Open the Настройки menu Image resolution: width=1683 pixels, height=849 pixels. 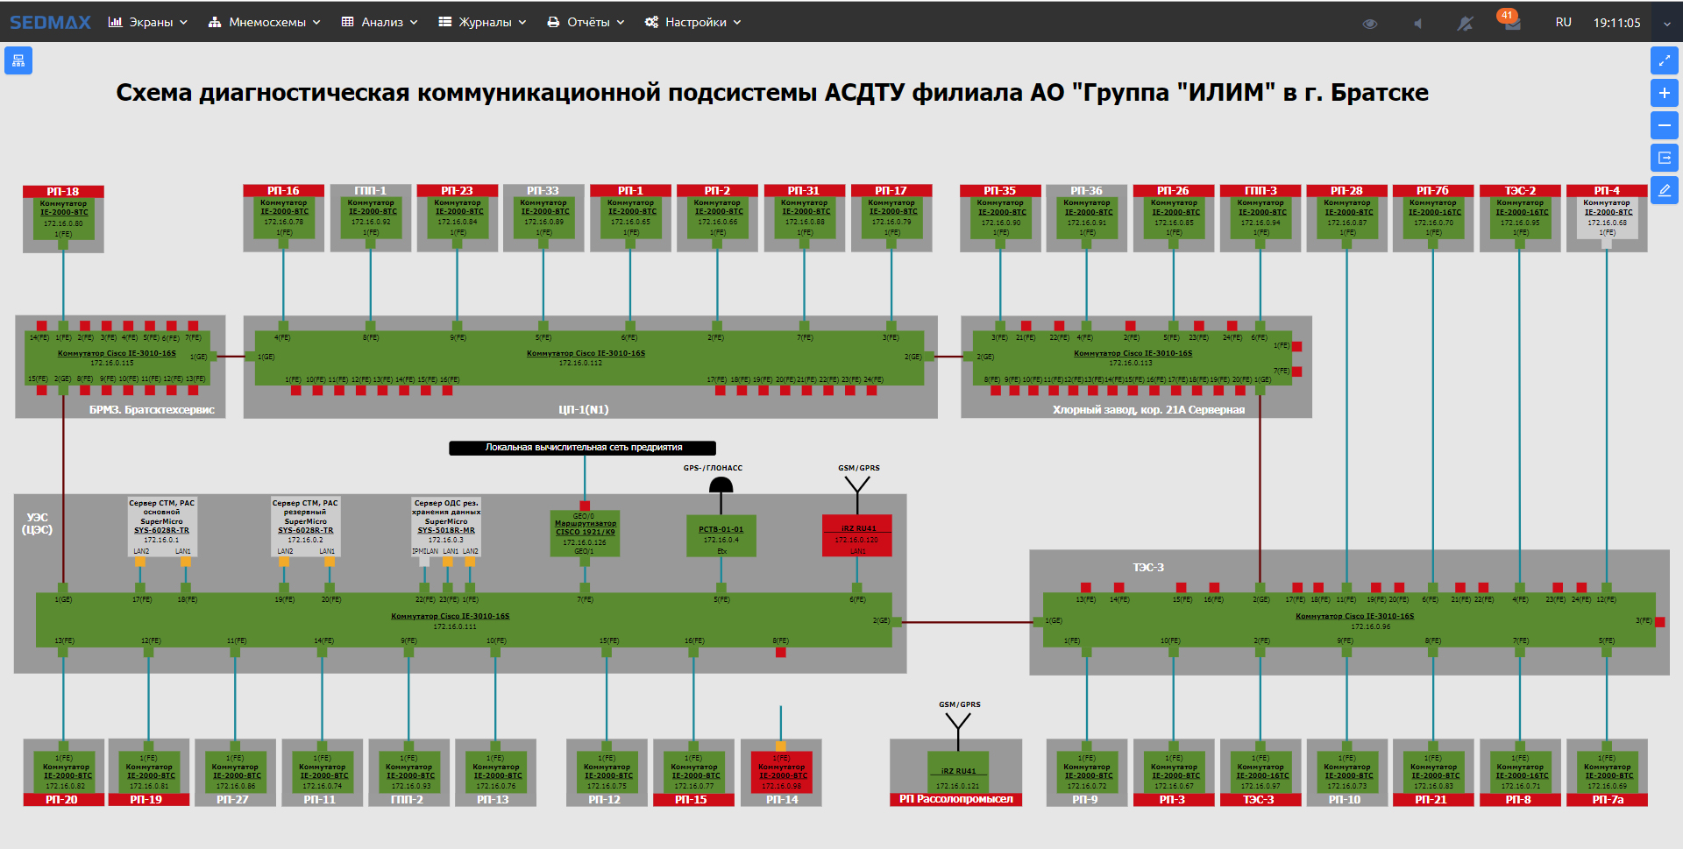click(x=693, y=22)
